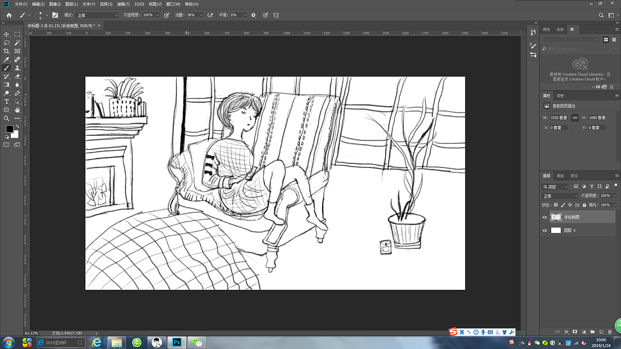Switch to the 通道 tab
The image size is (621, 349).
560,175
